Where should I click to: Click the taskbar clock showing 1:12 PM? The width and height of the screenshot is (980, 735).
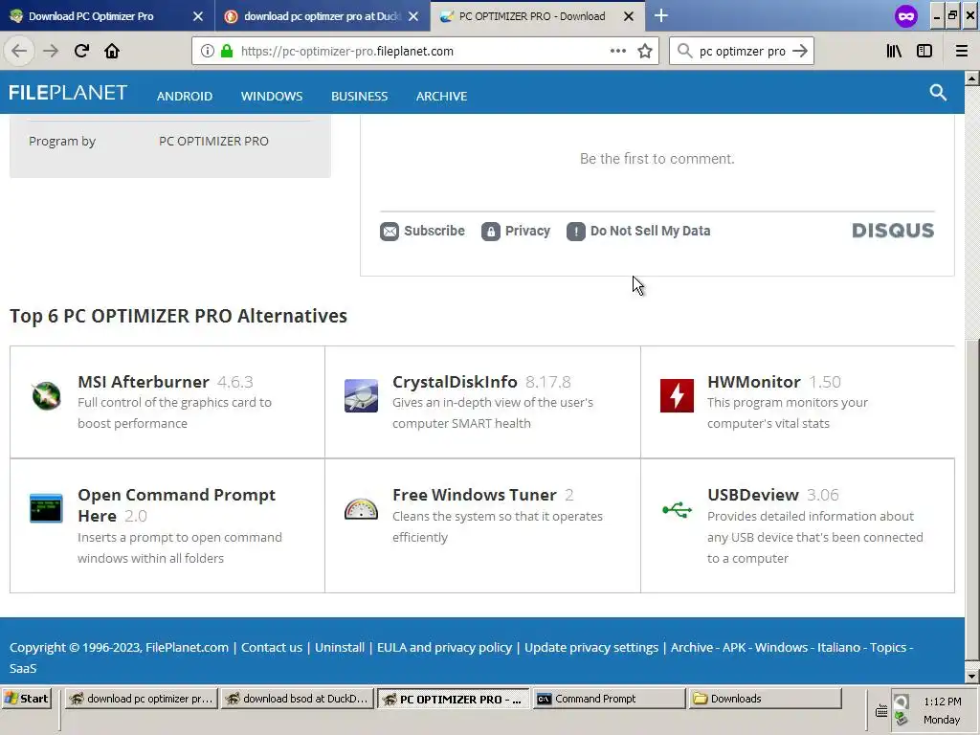(942, 702)
